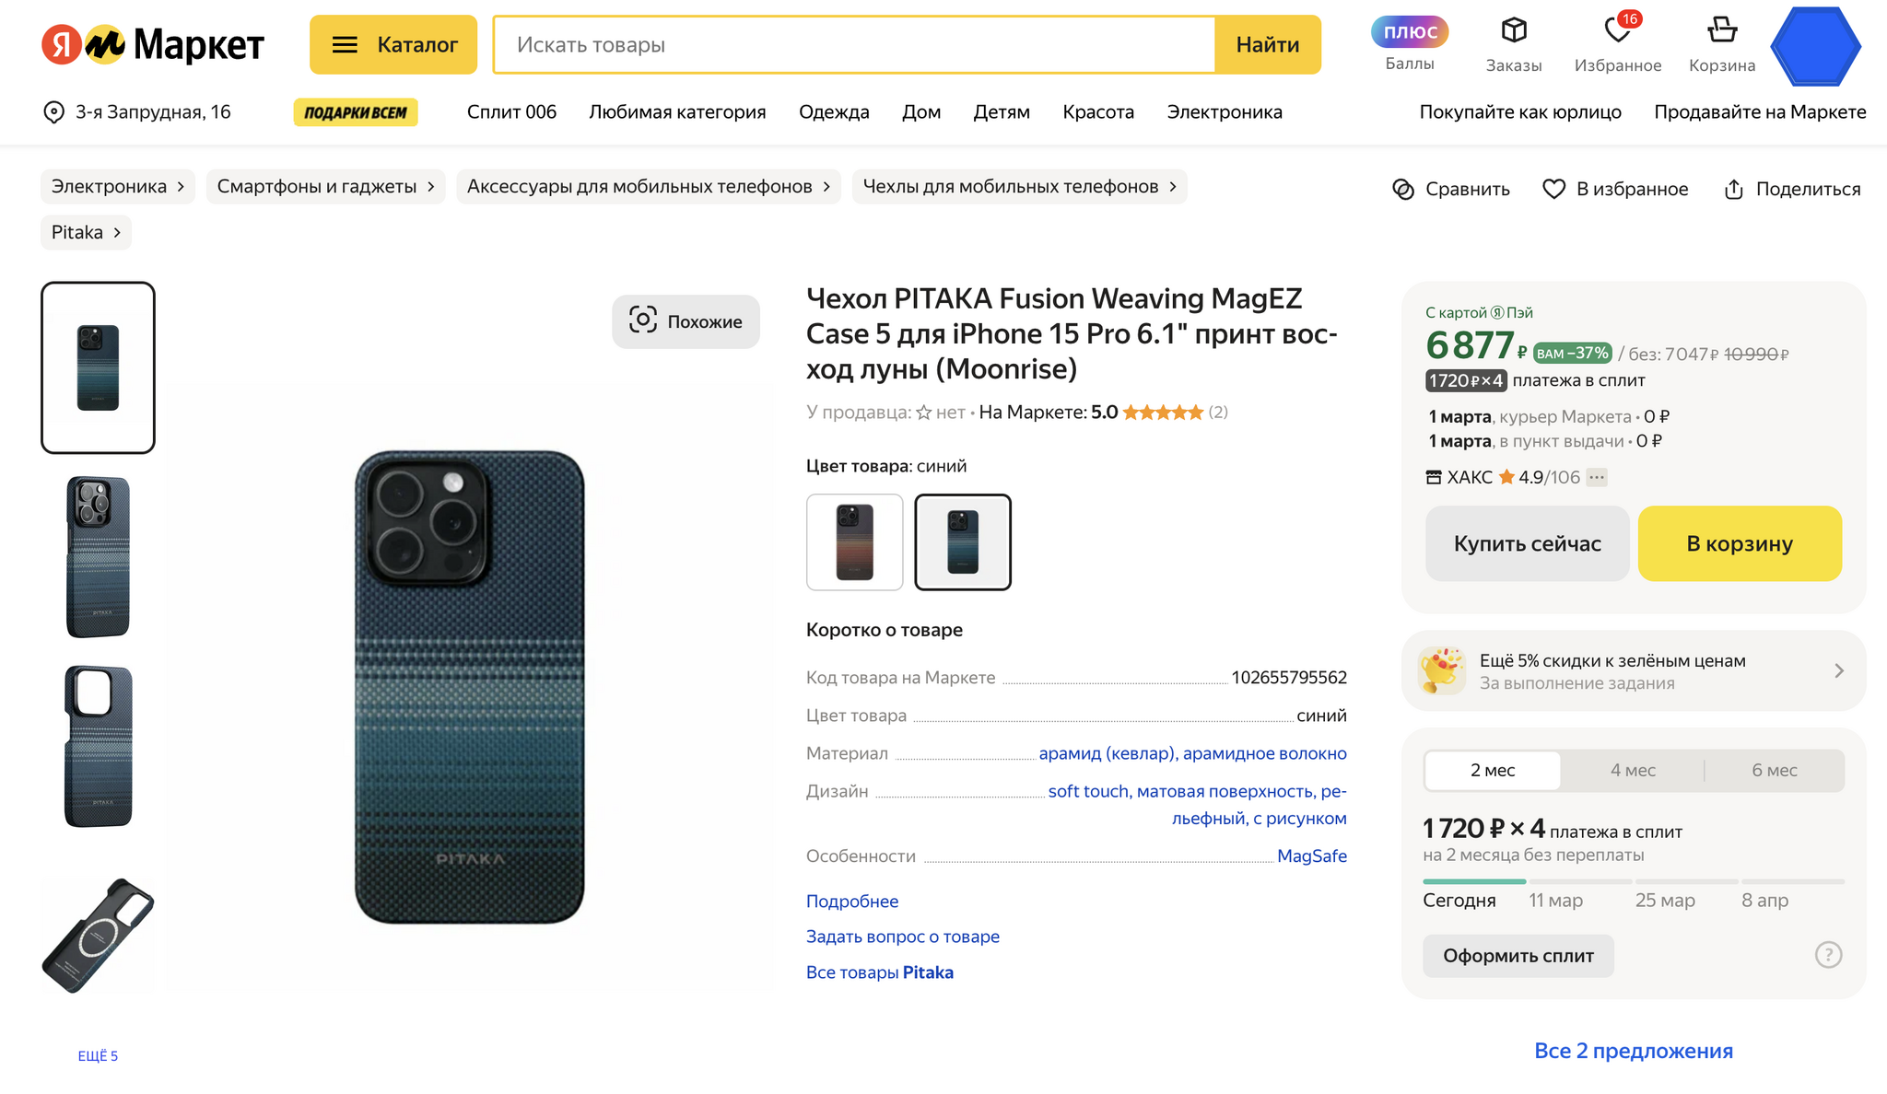Add product via В избранное heart
The height and width of the screenshot is (1094, 1887).
[1554, 190]
